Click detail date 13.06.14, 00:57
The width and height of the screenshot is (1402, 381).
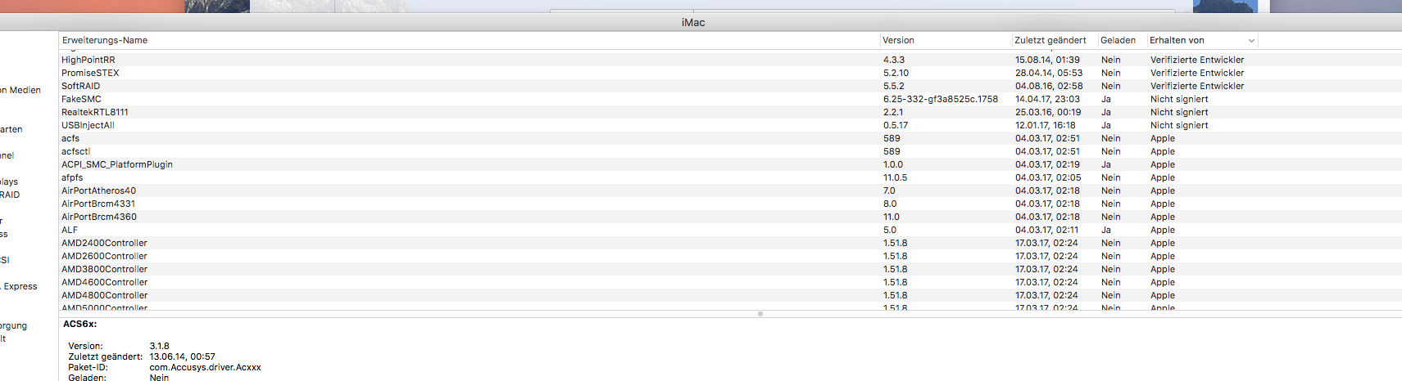(182, 356)
